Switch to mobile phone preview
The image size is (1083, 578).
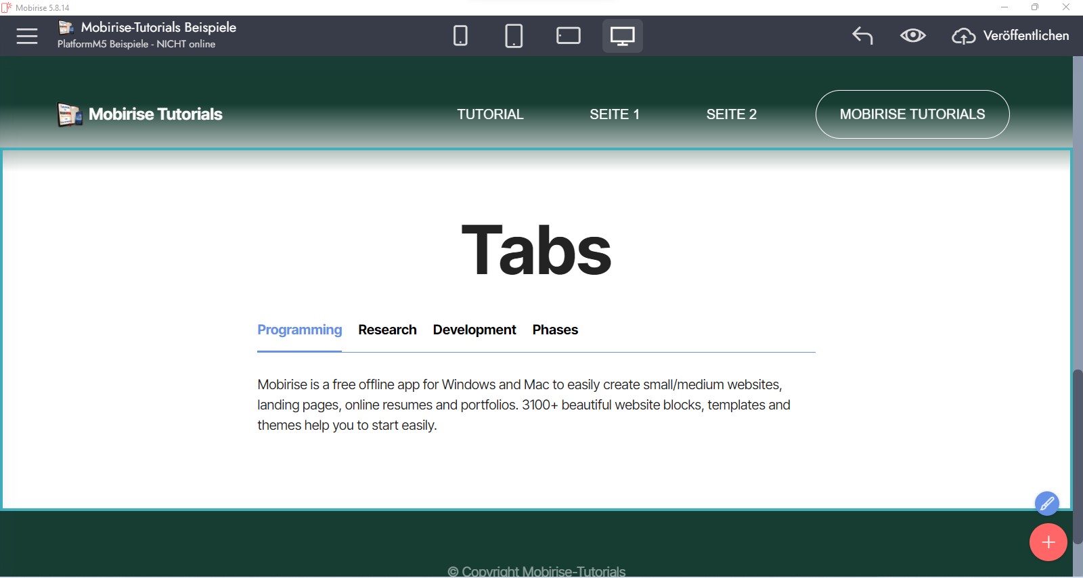[460, 36]
